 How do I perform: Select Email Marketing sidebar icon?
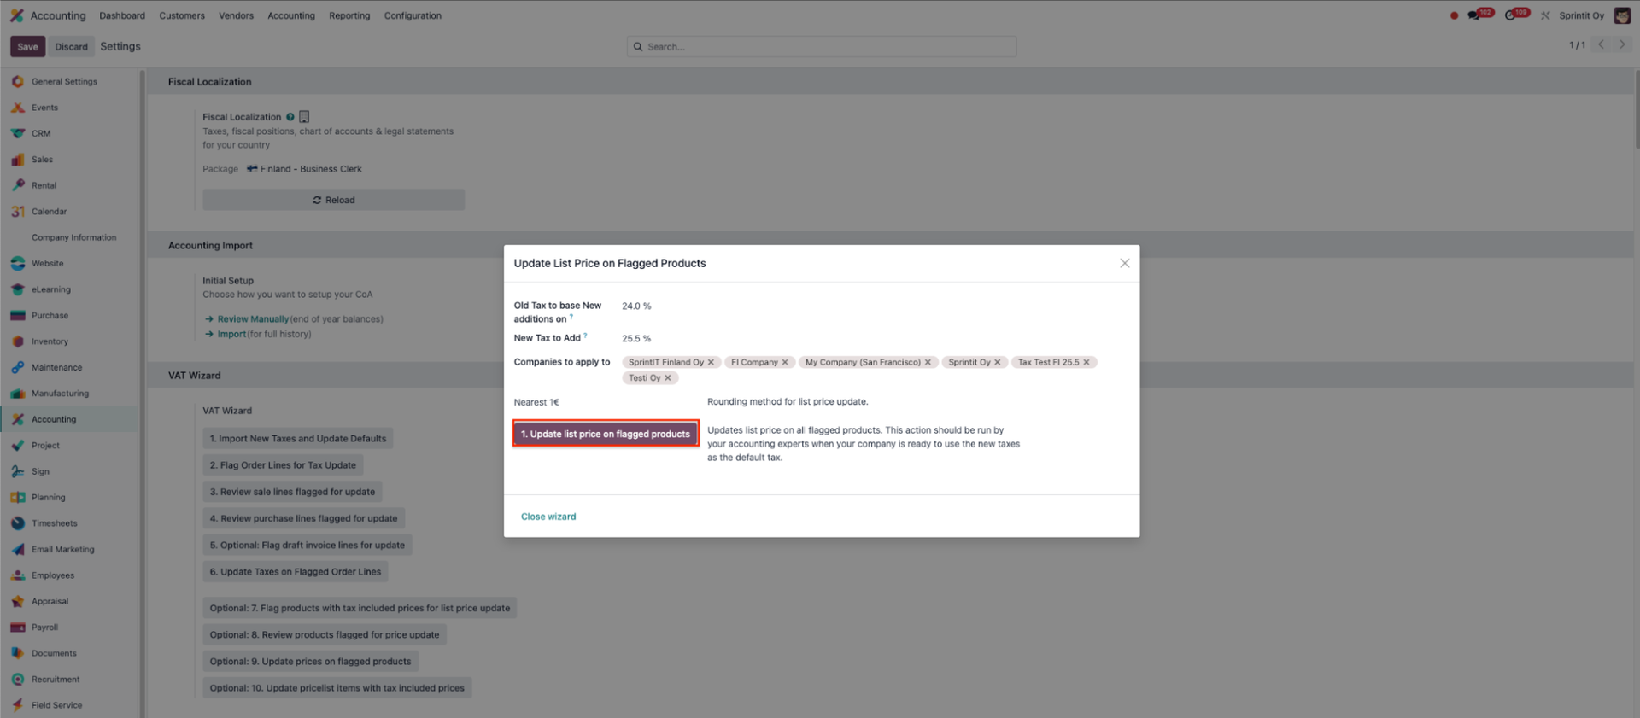pyautogui.click(x=18, y=550)
